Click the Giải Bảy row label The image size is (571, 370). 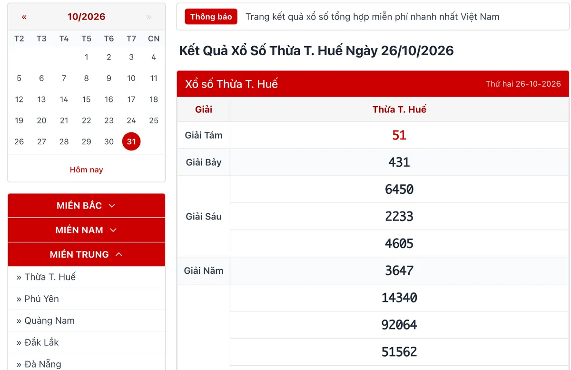click(204, 162)
